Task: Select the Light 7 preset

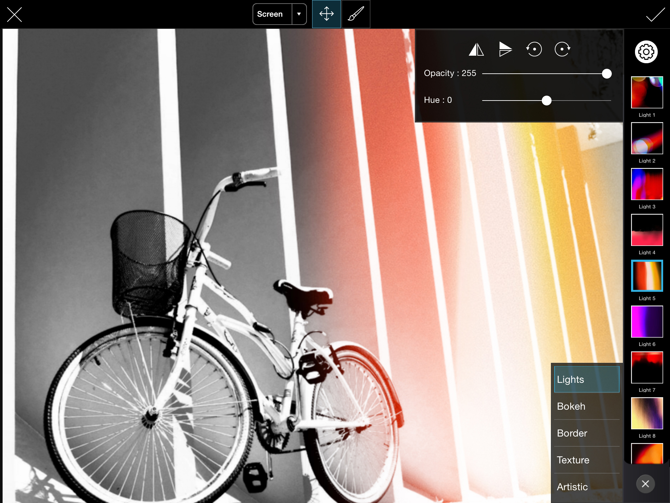Action: pyautogui.click(x=646, y=367)
